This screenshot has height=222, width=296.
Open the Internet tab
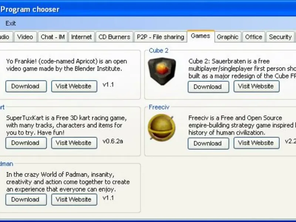[81, 37]
